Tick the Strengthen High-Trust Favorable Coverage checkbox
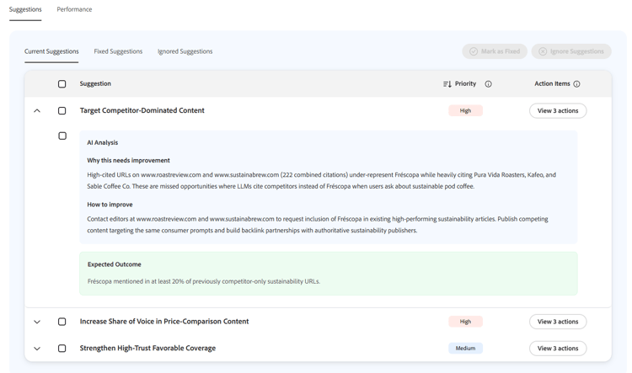 [62, 349]
